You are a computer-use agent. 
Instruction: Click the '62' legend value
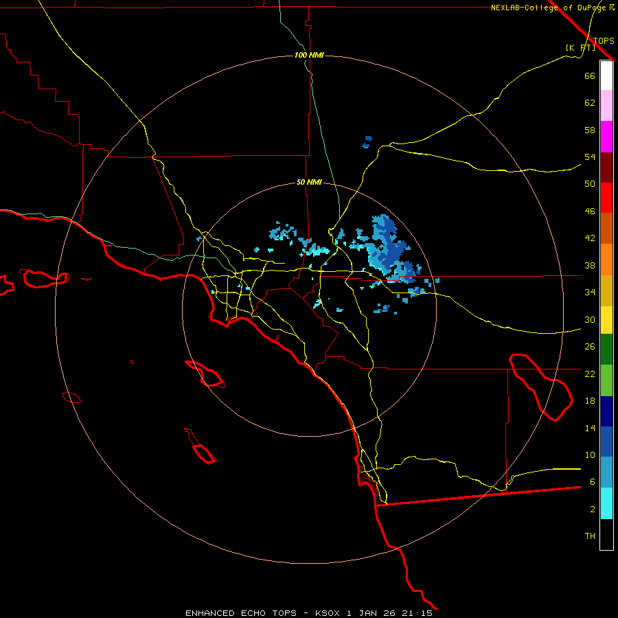click(590, 103)
